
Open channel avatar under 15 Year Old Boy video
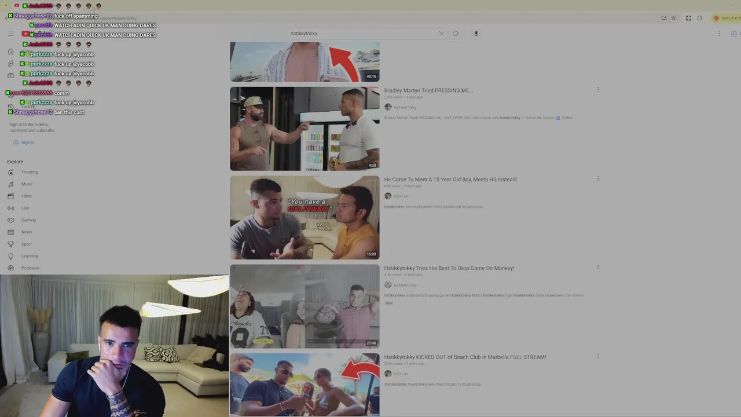[388, 196]
